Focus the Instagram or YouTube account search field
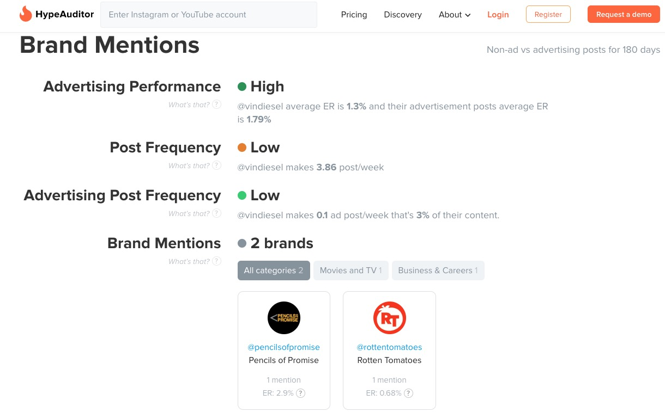665x412 pixels. 208,15
